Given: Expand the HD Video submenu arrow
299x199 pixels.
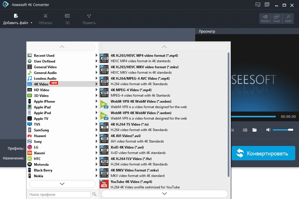Looking at the screenshot, I should coord(96,89).
